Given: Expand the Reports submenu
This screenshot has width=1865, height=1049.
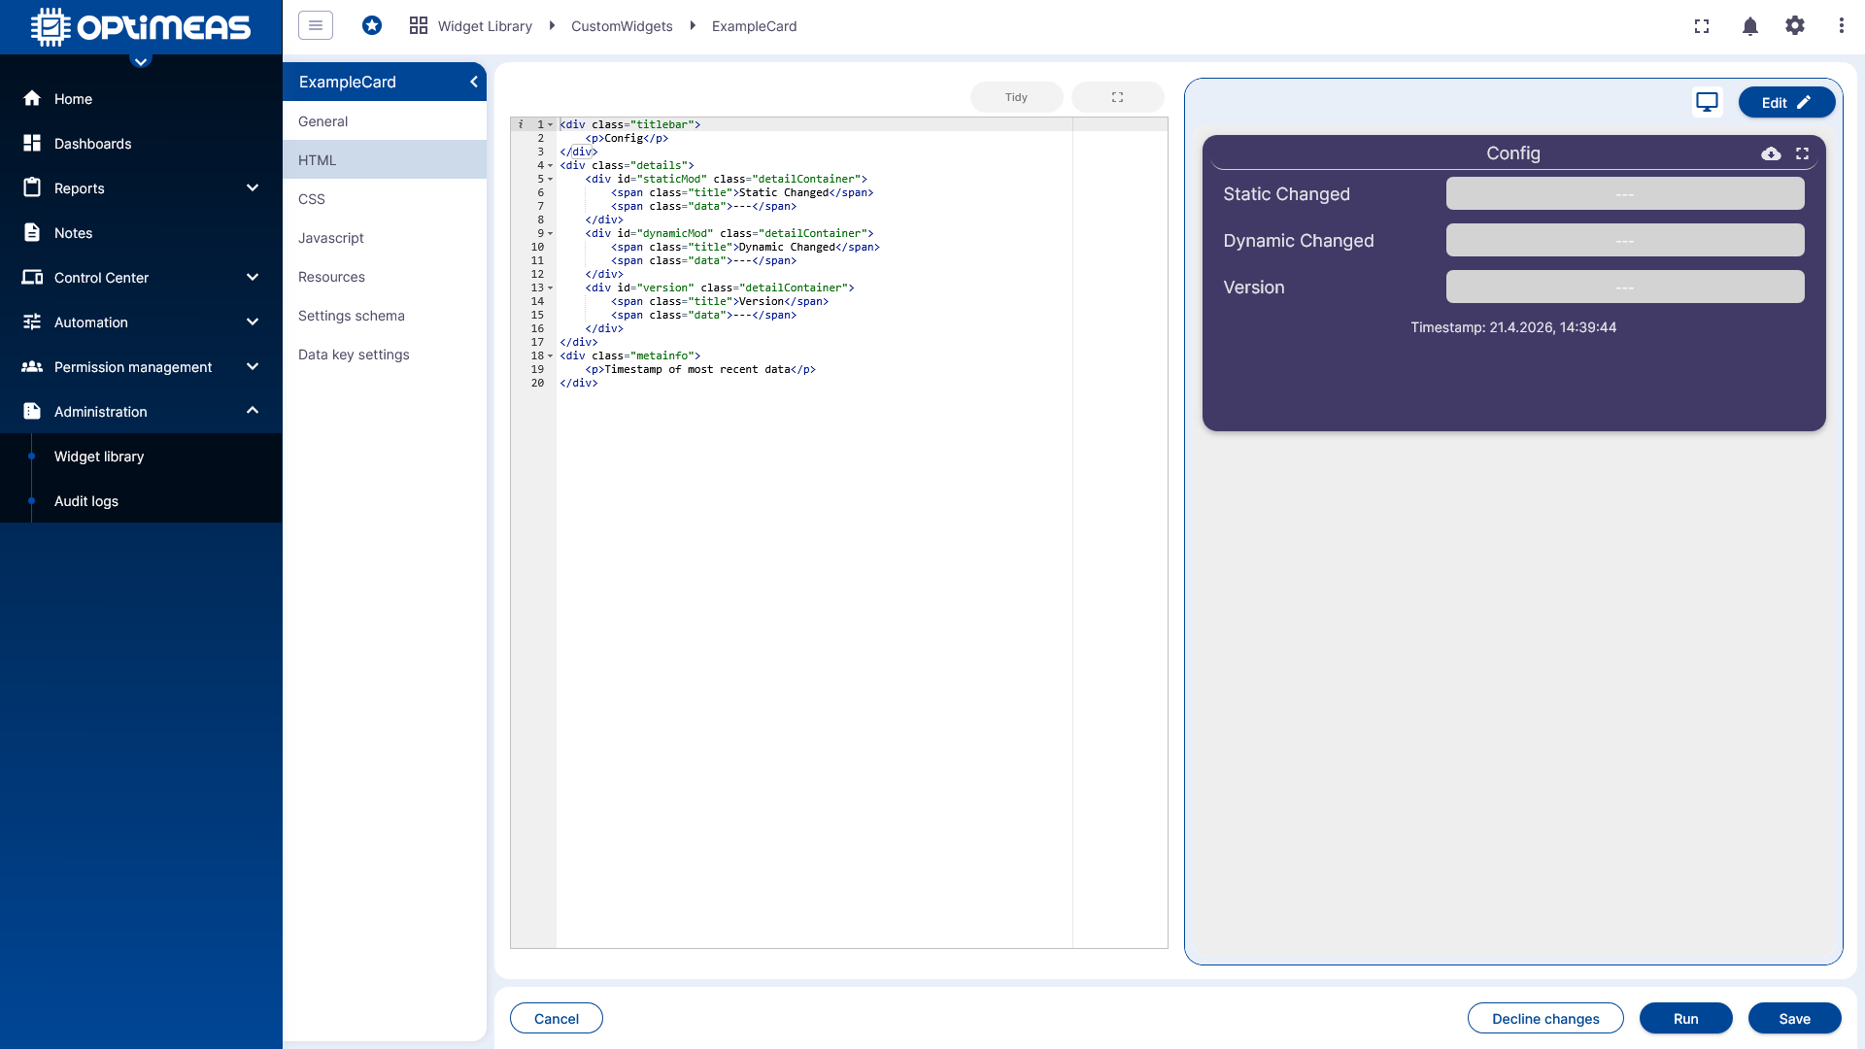Looking at the screenshot, I should (253, 187).
